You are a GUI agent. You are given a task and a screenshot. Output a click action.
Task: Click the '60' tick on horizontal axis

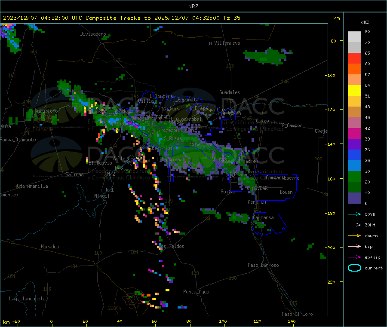coord(154,321)
